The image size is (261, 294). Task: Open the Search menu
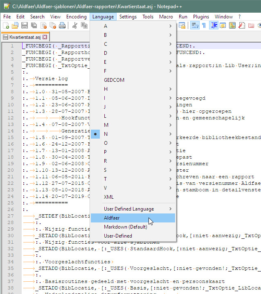[x=37, y=17]
